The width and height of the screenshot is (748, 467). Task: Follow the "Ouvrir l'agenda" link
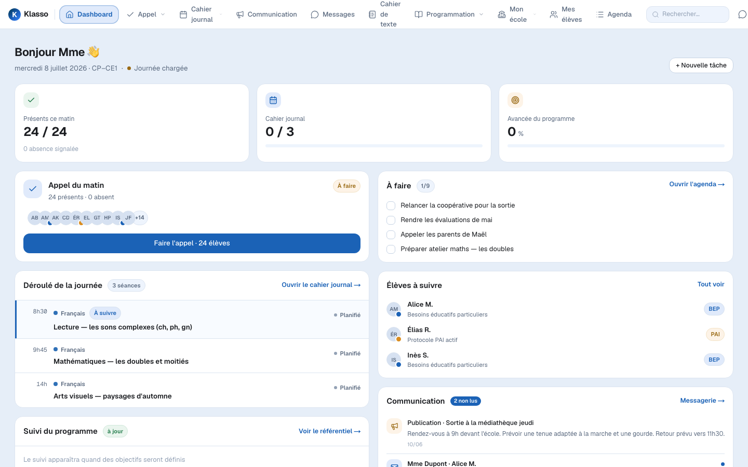click(x=697, y=184)
